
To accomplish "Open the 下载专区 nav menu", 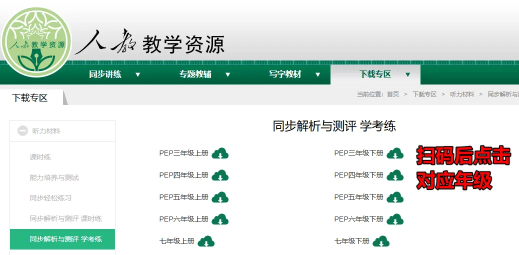I will [x=375, y=74].
